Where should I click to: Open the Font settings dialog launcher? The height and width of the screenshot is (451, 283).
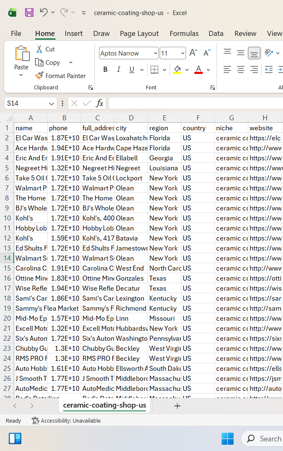click(x=213, y=88)
